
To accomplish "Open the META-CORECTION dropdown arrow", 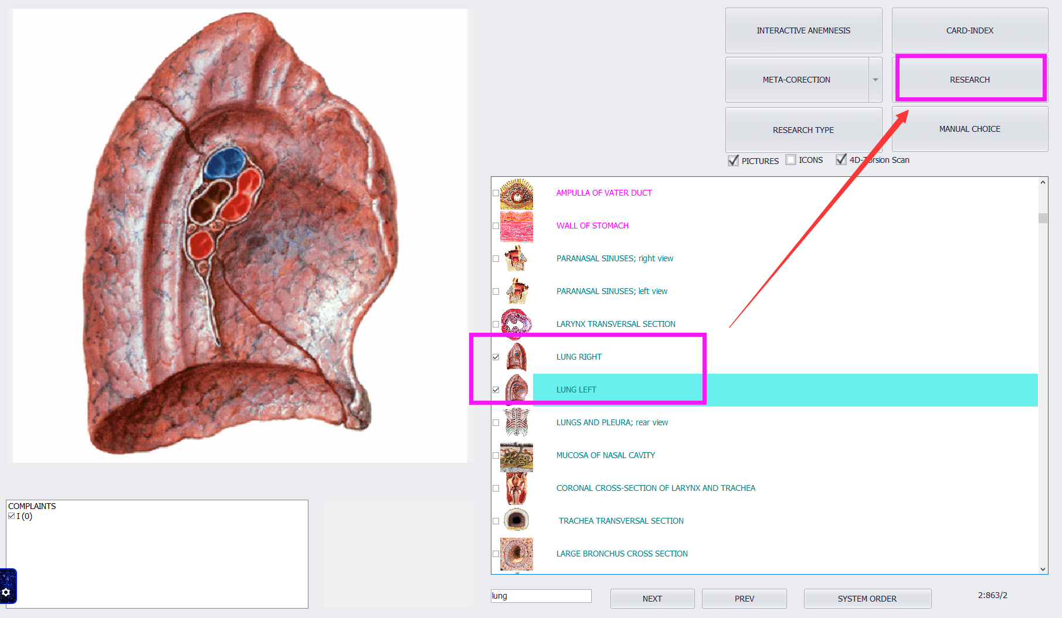I will 875,80.
